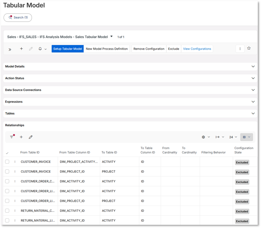Expand Data Source Connections section

[x=130, y=90]
